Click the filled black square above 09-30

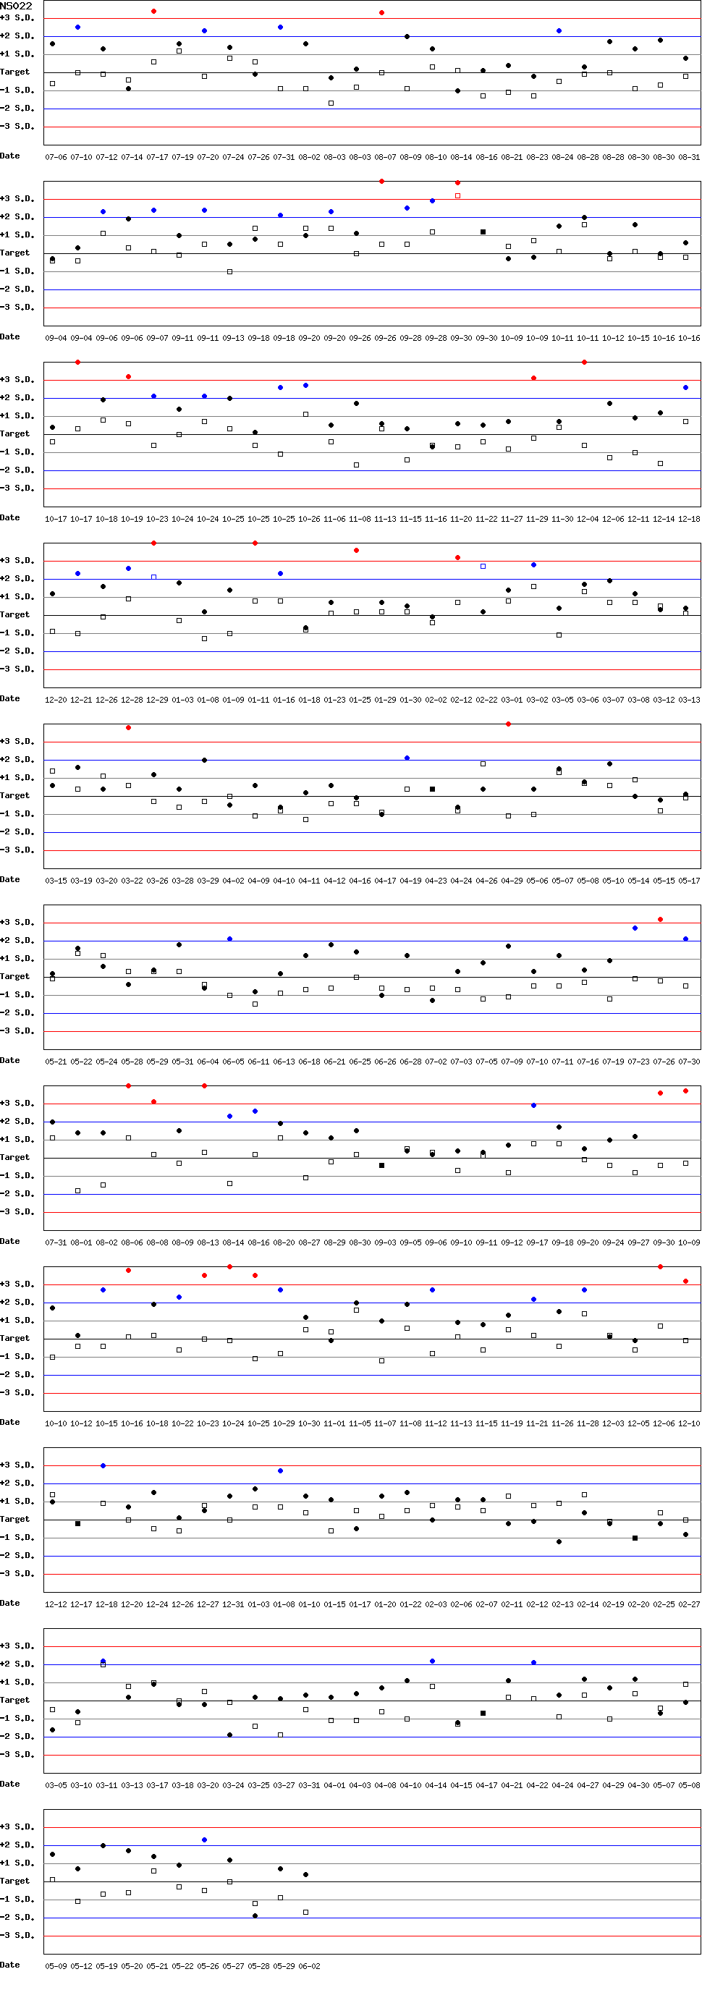click(483, 232)
